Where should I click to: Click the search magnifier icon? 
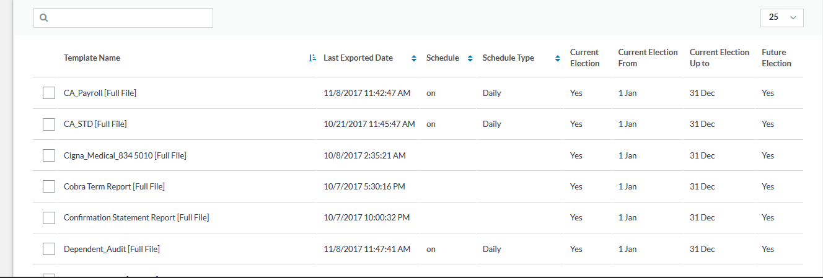[x=44, y=18]
